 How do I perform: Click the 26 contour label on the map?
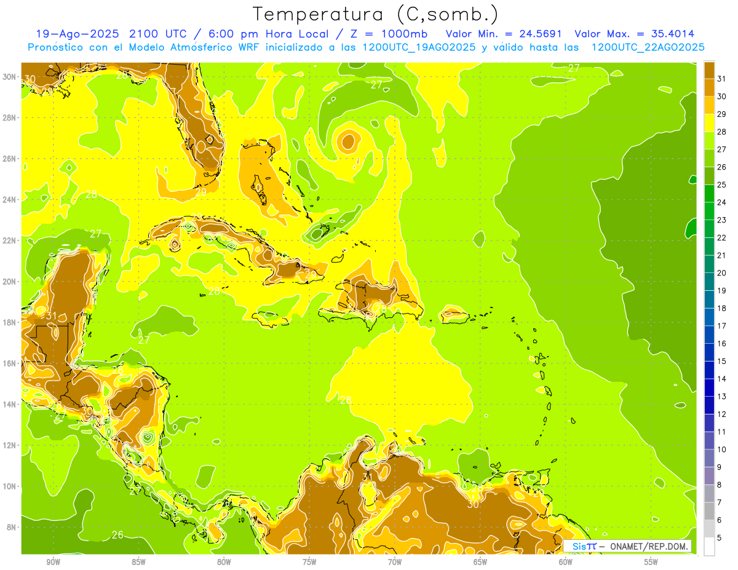117,535
